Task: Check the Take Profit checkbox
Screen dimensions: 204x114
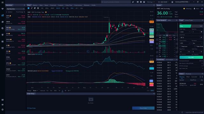Action: [195, 46]
